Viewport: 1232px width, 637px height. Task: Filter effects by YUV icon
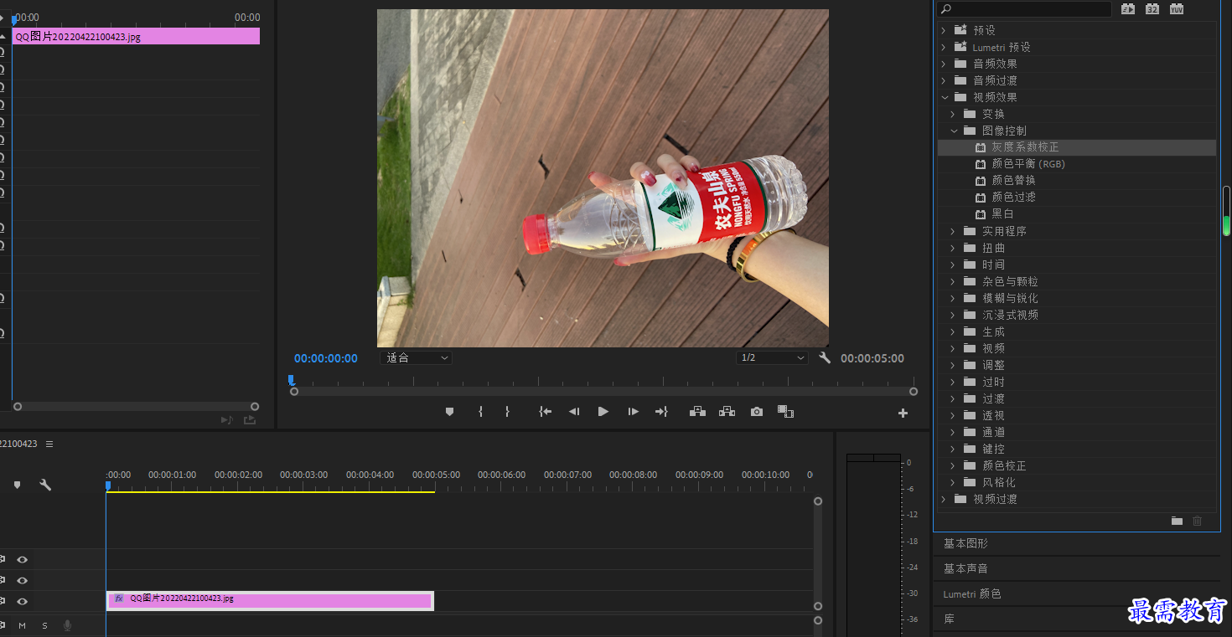(x=1177, y=8)
